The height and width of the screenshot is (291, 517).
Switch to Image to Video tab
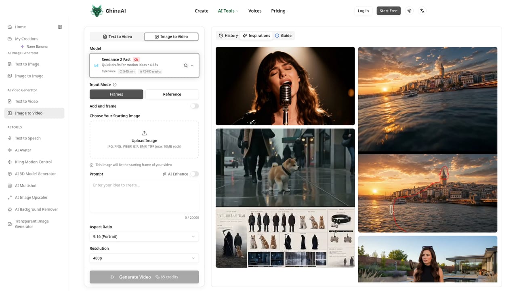click(x=171, y=37)
